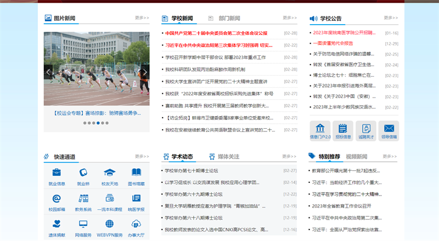Show next photo with right carousel arrow
The width and height of the screenshot is (439, 241).
pos(145,72)
